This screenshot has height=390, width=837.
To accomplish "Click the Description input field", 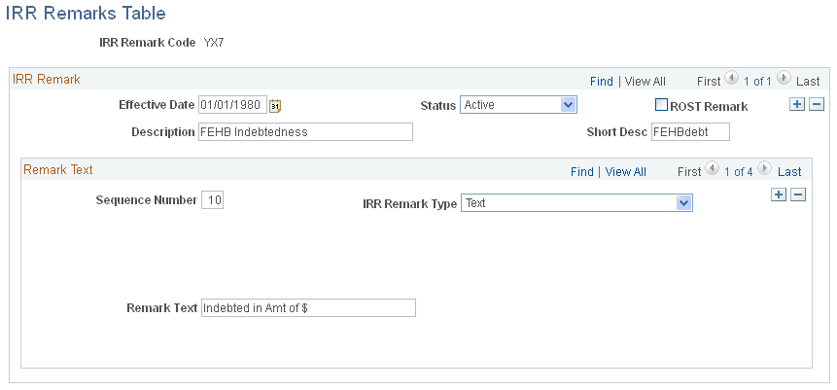I will 305,132.
